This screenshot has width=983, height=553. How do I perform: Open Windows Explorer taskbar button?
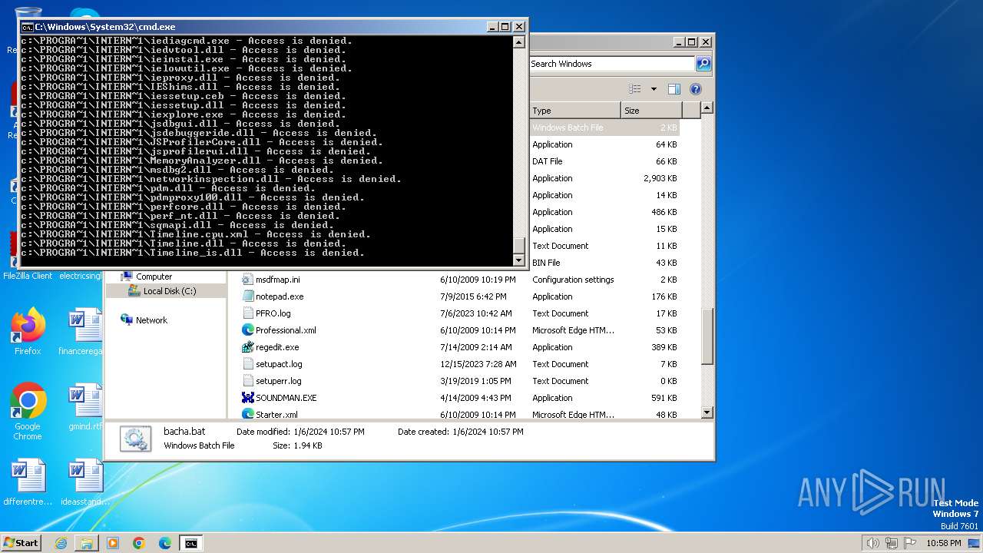coord(87,543)
